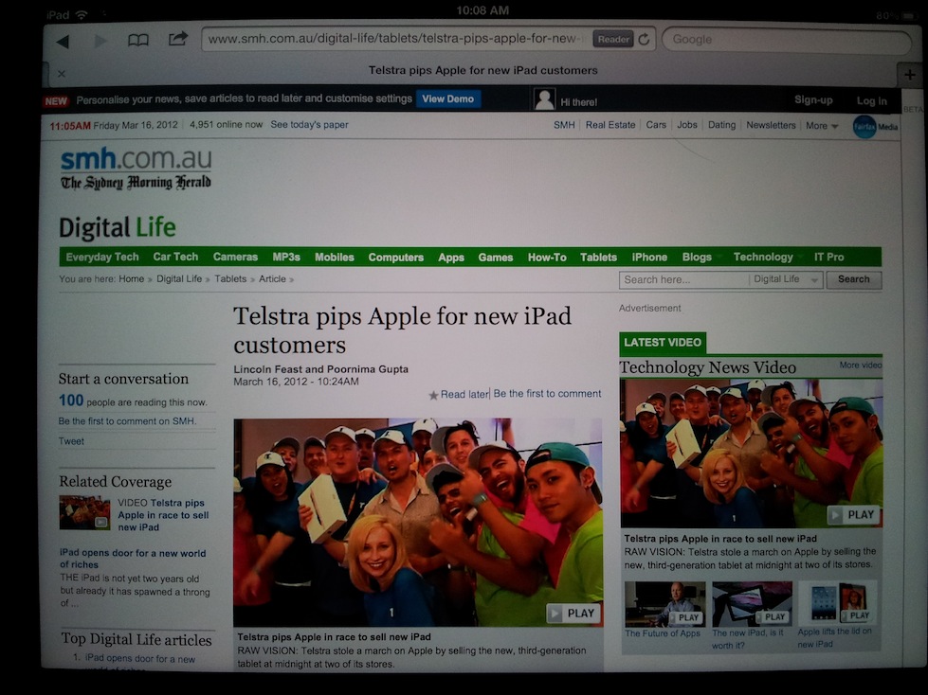Image resolution: width=928 pixels, height=695 pixels.
Task: Open Newsletters top link
Action: click(771, 125)
